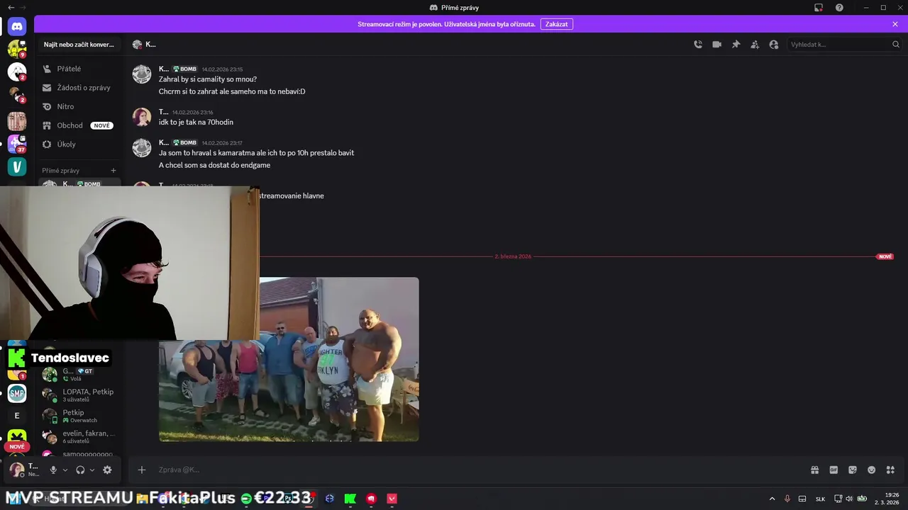Create new DM with plus icon

click(x=113, y=171)
